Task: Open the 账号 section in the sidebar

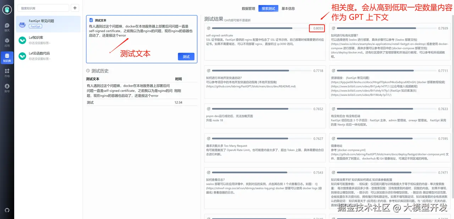Action: (7, 88)
